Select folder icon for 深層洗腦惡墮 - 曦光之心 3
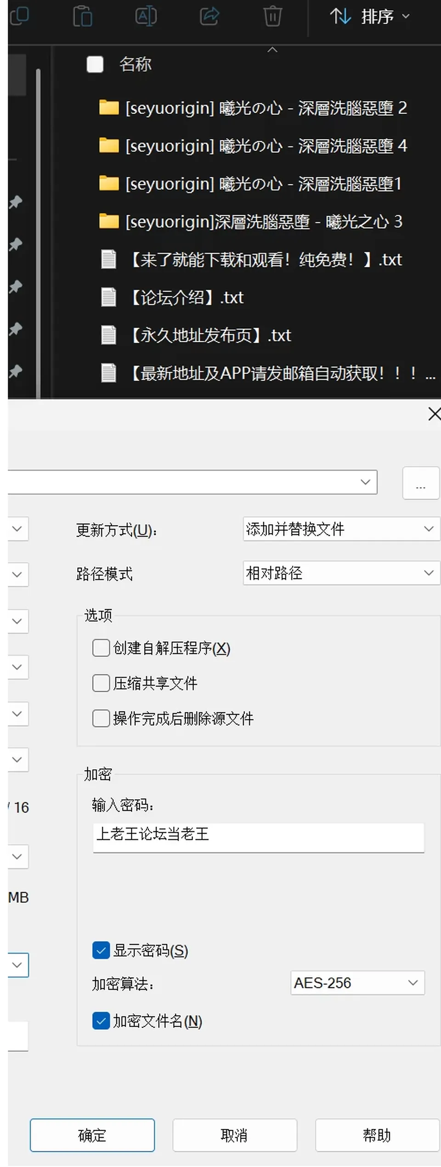This screenshot has height=1167, width=441. (x=109, y=221)
